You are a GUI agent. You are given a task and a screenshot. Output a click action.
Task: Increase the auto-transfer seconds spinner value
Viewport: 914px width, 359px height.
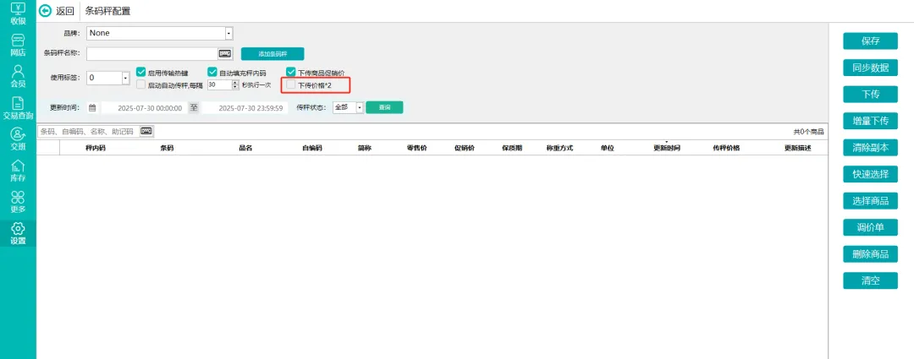[x=234, y=83]
